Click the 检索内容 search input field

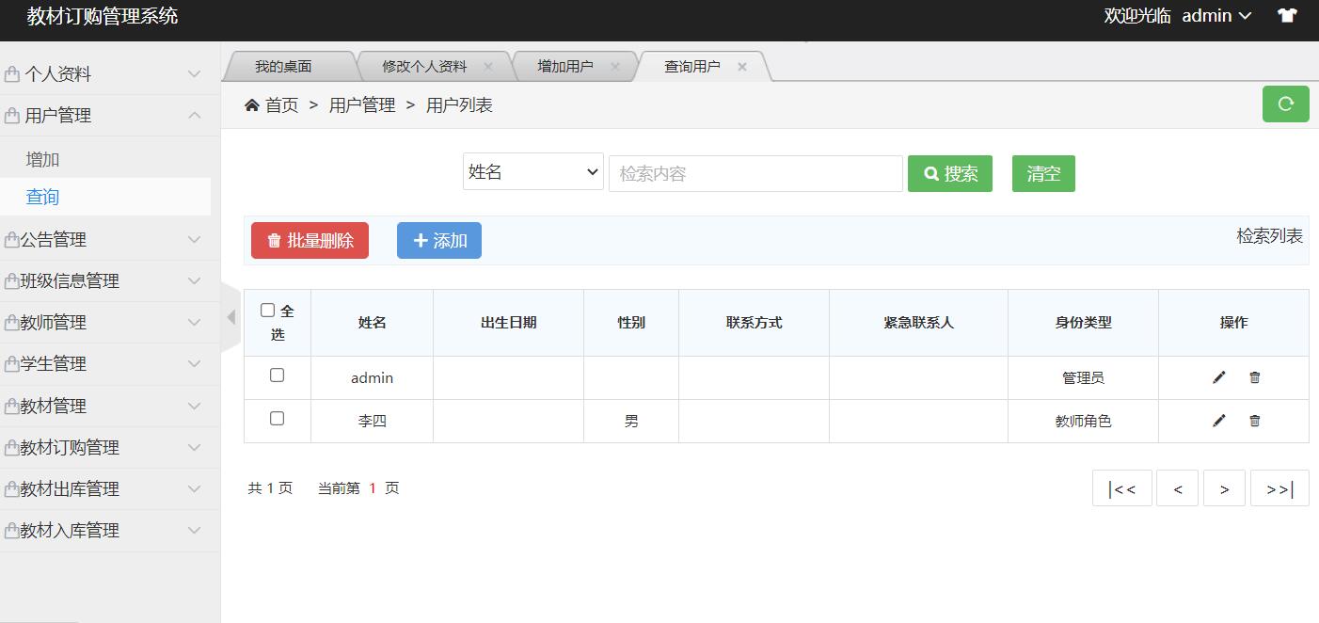point(755,174)
